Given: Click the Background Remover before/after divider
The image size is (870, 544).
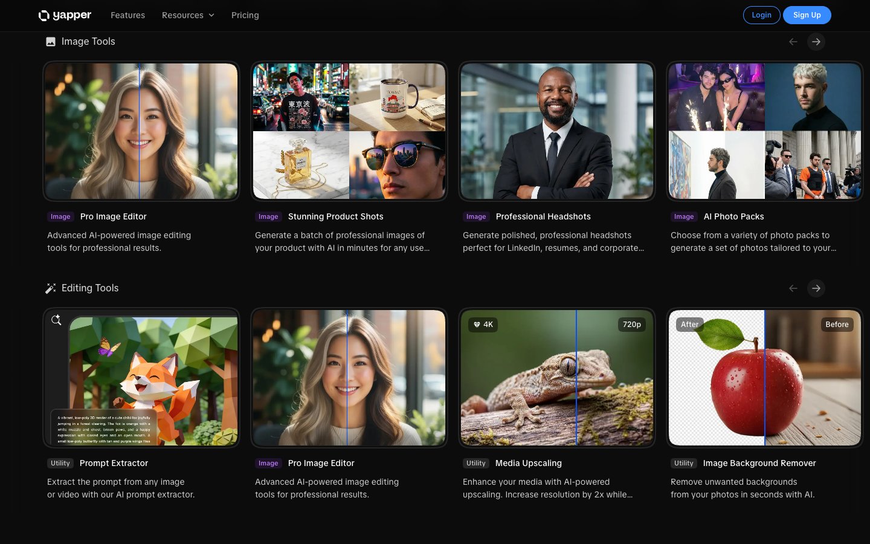Looking at the screenshot, I should click(765, 378).
